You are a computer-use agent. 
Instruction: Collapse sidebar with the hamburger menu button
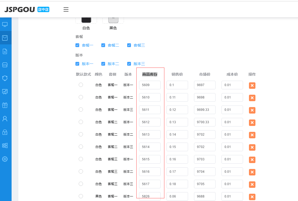point(66,10)
